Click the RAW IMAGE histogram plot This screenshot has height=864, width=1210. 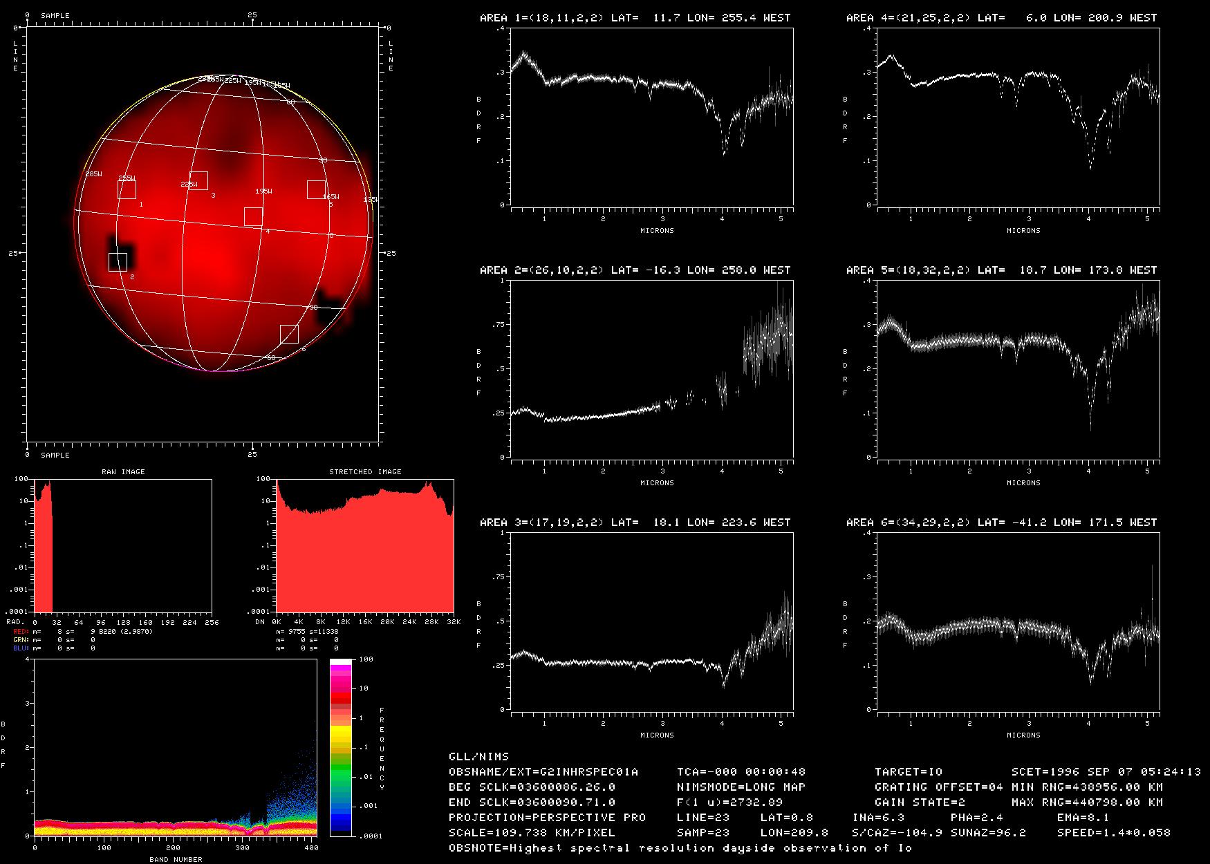tap(122, 545)
